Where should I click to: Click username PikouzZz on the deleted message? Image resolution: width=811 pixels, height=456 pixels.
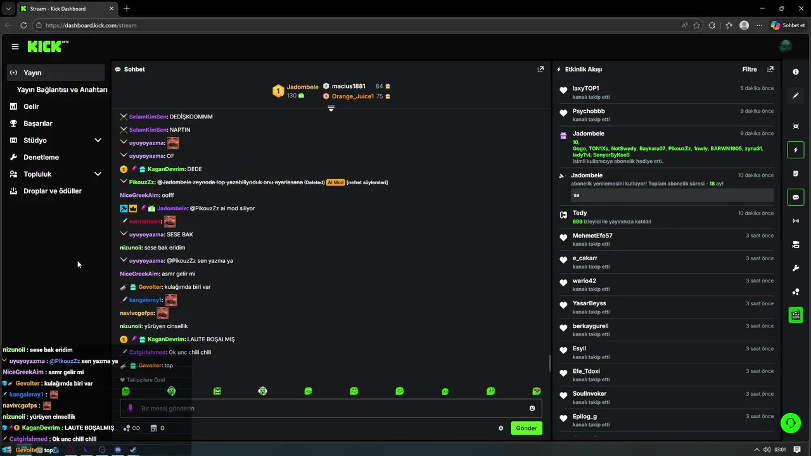(142, 182)
